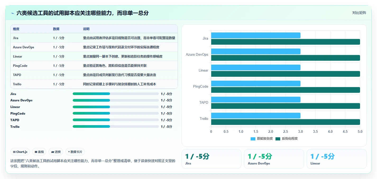Viewport: 377px width, 179px height.
Task: Click the Linear progress bar
Action: [x=116, y=107]
